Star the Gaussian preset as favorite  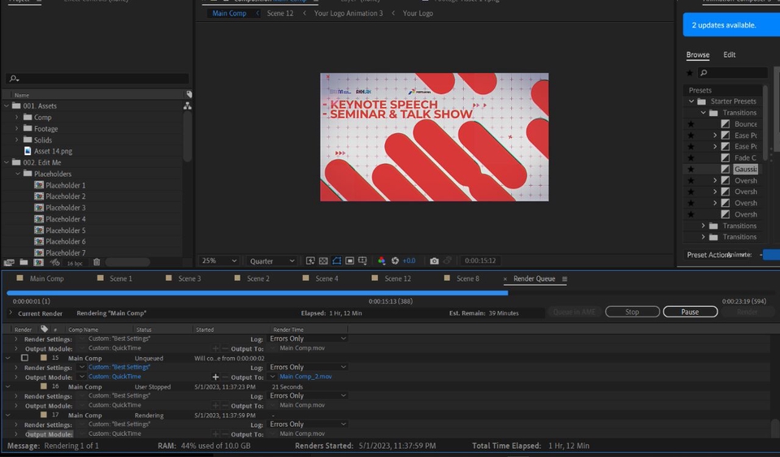pos(691,169)
